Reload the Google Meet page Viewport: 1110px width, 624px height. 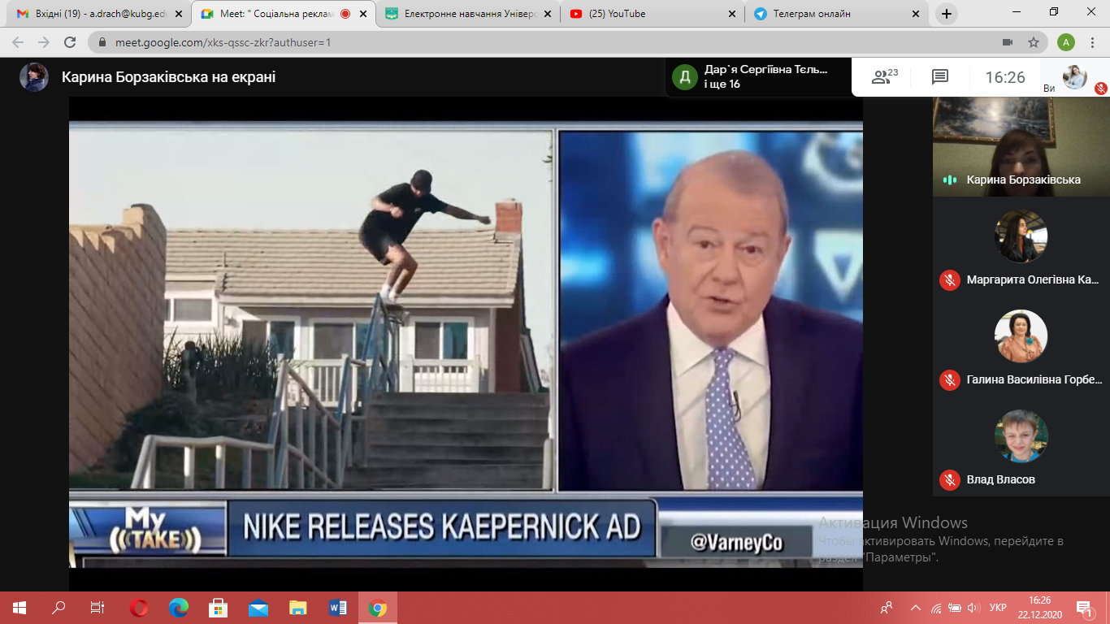tap(70, 42)
